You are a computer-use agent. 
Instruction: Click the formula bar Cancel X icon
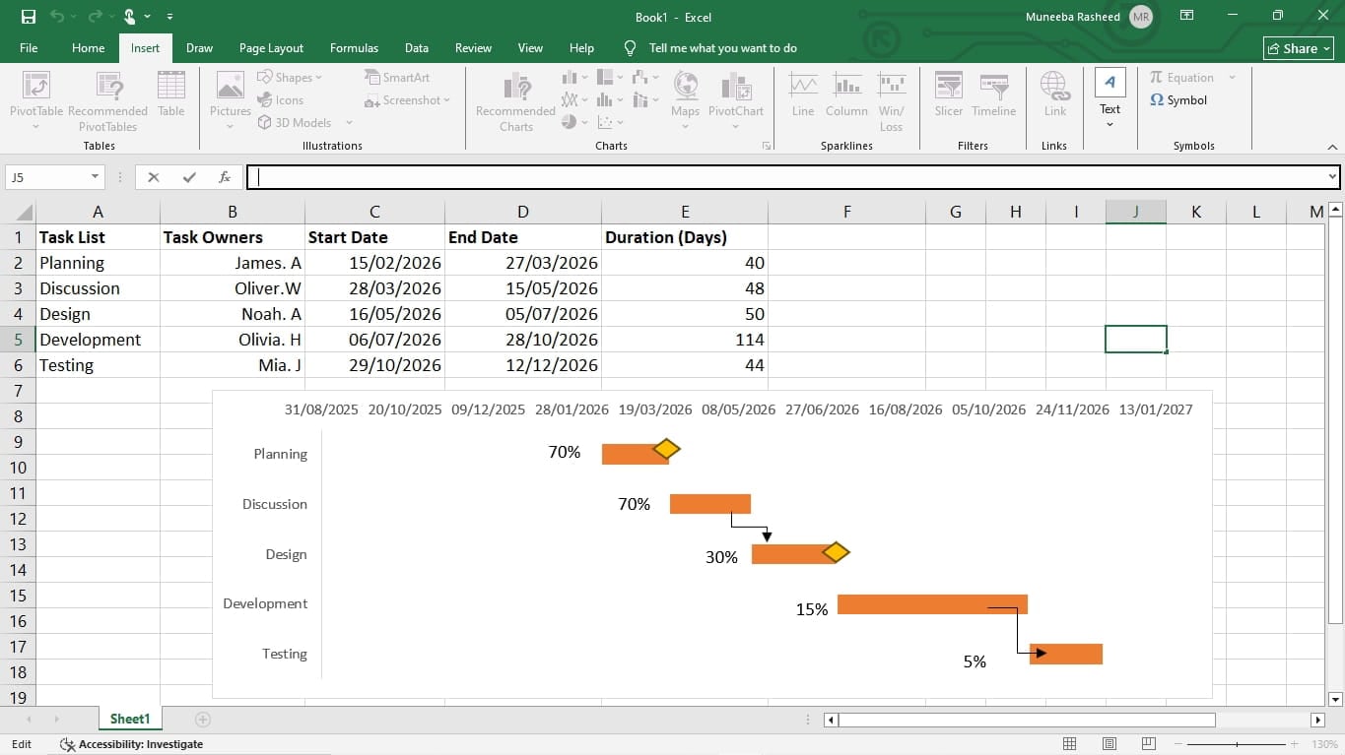pos(154,177)
